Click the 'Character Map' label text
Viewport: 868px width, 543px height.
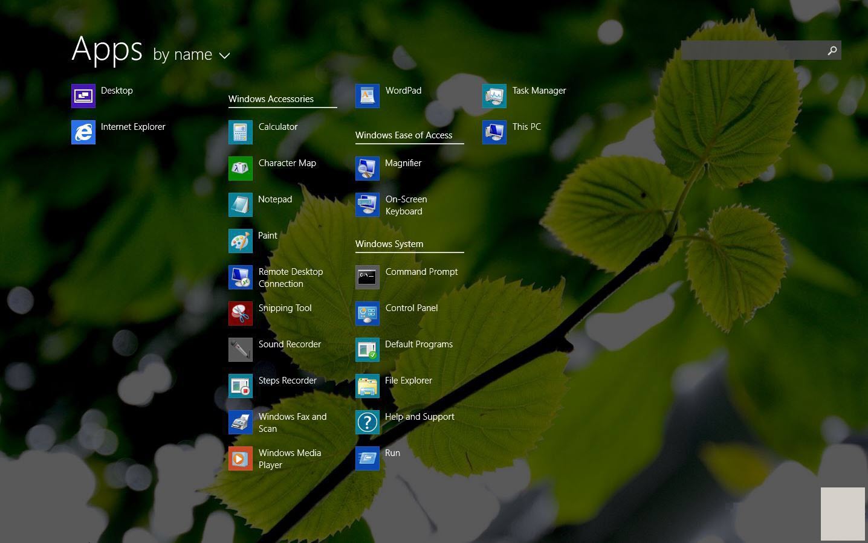point(287,163)
